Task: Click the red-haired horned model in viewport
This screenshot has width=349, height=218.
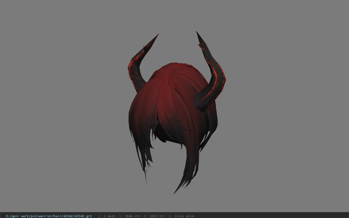Action: [177, 112]
